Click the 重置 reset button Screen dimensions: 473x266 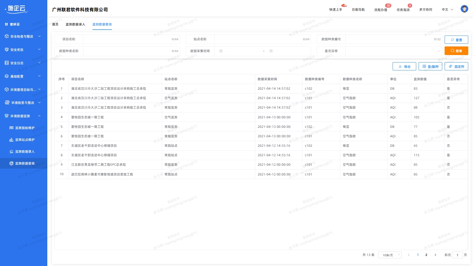tap(456, 40)
